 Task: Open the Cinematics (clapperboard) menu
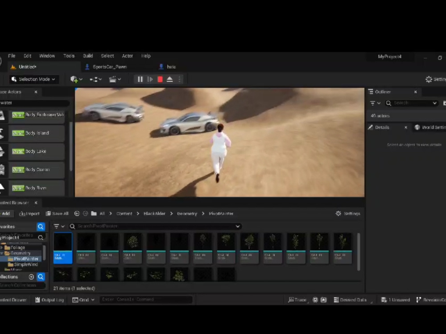coord(113,79)
